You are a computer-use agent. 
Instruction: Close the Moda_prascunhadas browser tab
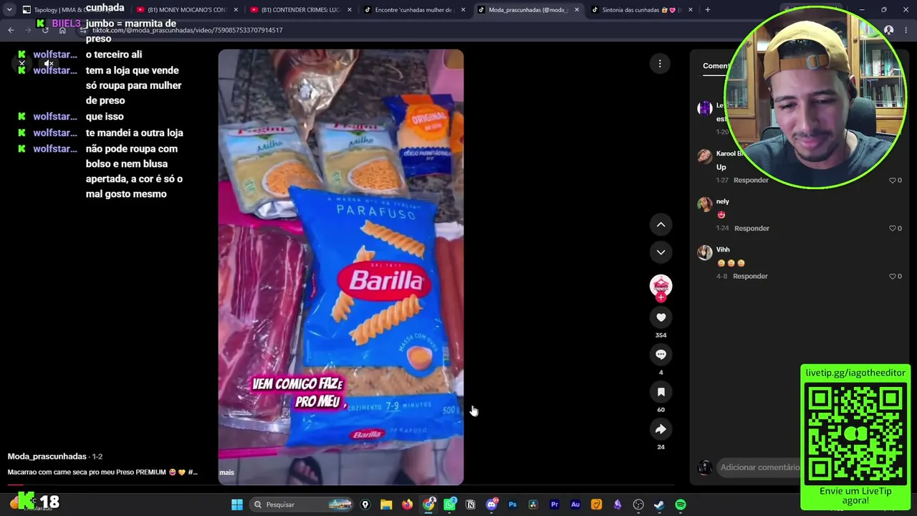(577, 10)
